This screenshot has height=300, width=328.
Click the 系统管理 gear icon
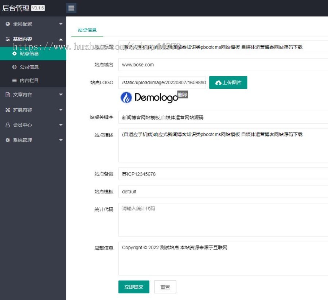click(x=8, y=140)
